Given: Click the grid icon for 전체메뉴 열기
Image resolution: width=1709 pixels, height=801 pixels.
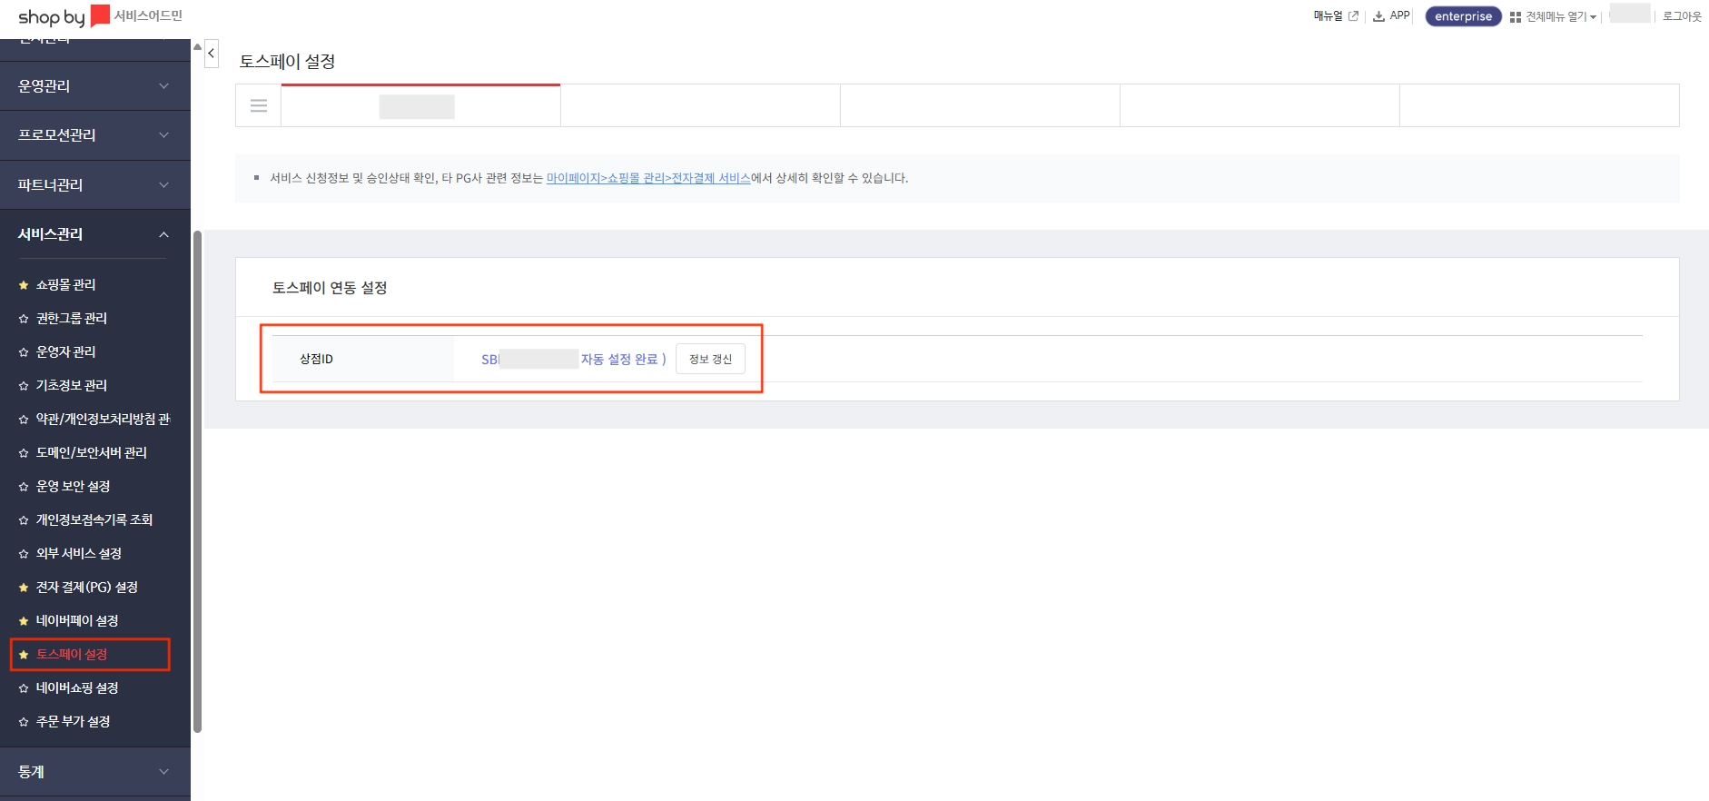Looking at the screenshot, I should [x=1516, y=17].
